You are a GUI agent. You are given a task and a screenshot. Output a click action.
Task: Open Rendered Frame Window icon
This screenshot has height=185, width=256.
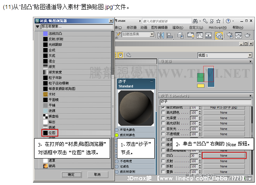[238, 35]
